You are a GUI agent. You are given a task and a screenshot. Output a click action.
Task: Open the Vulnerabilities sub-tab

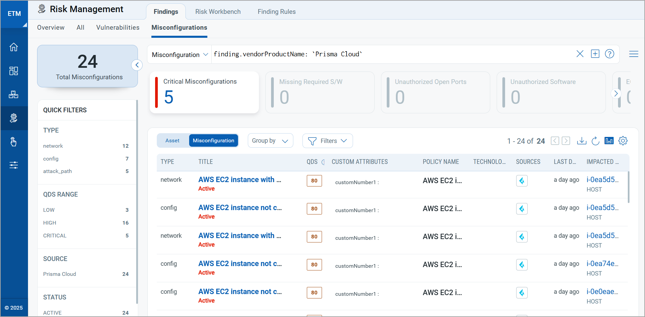(118, 28)
